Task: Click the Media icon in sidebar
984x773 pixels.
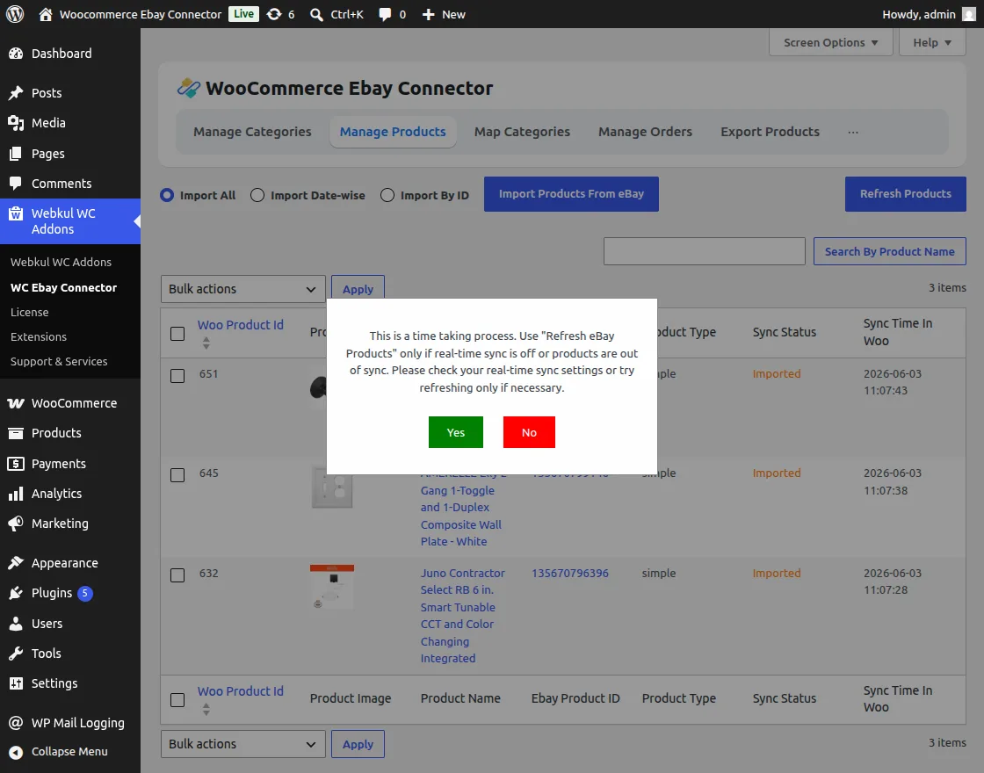Action: tap(16, 123)
